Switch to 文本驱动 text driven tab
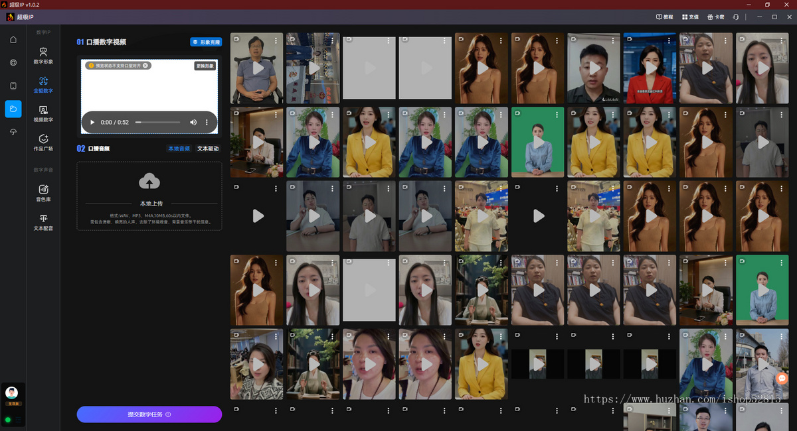Viewport: 797px width, 431px height. tap(208, 149)
